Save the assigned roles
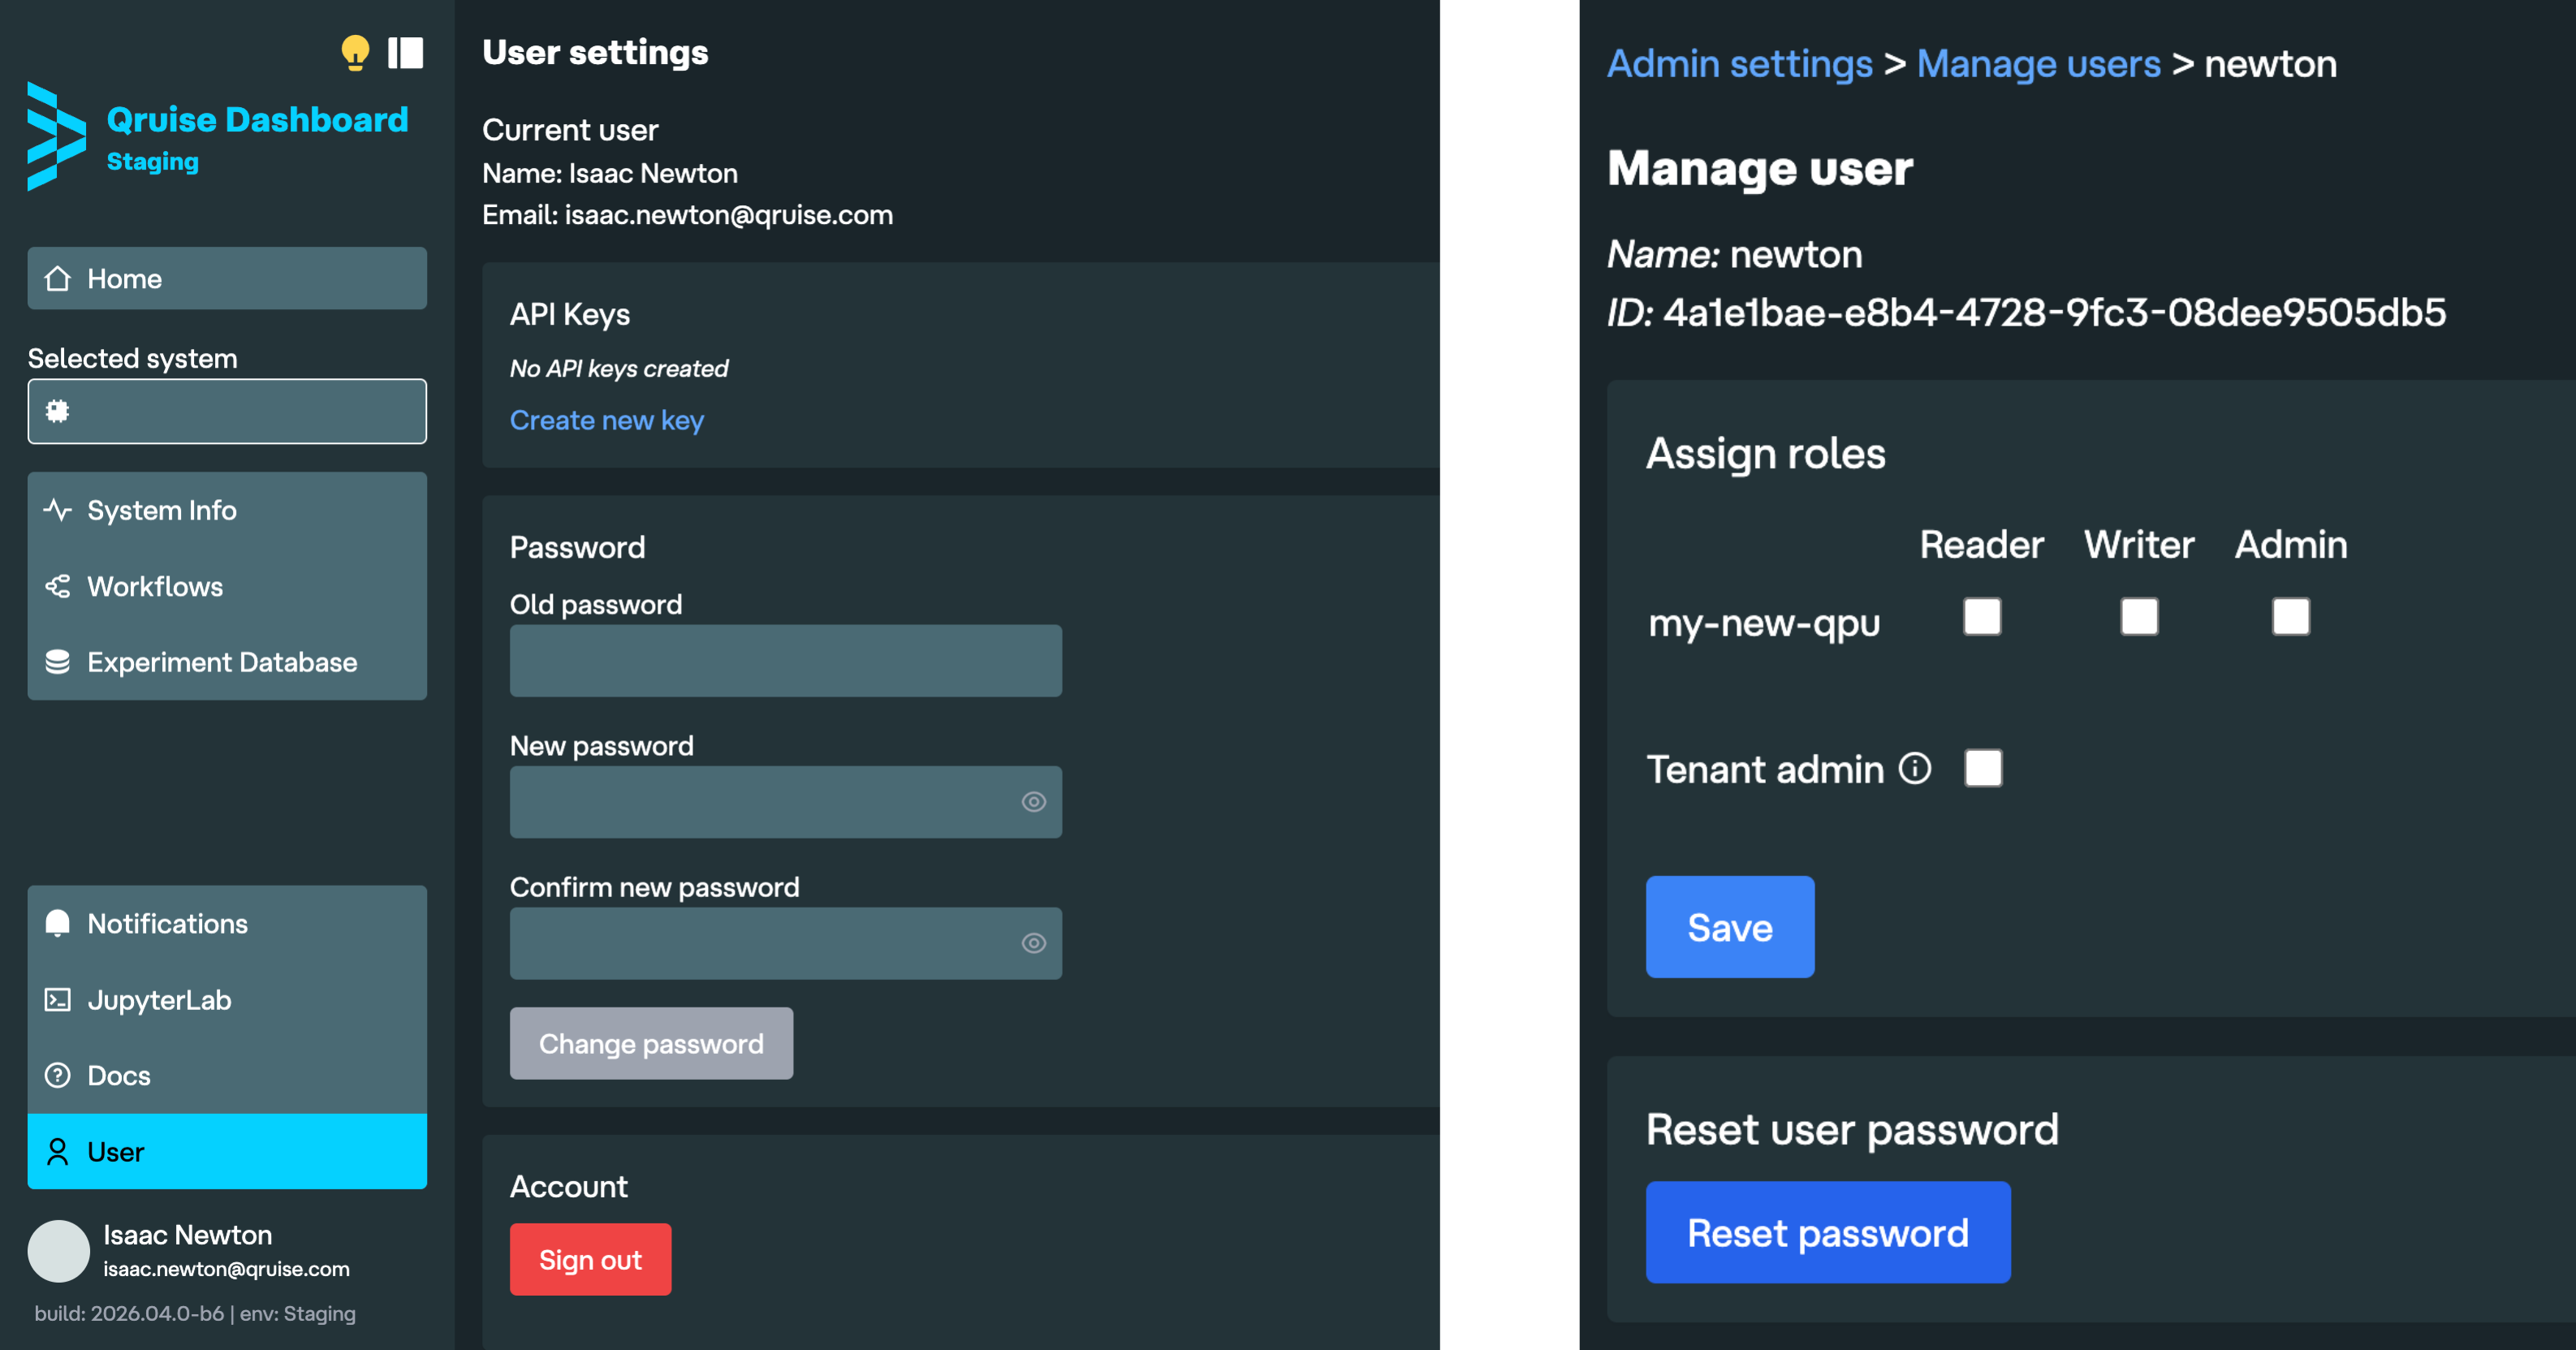Image resolution: width=2576 pixels, height=1350 pixels. coord(1730,927)
